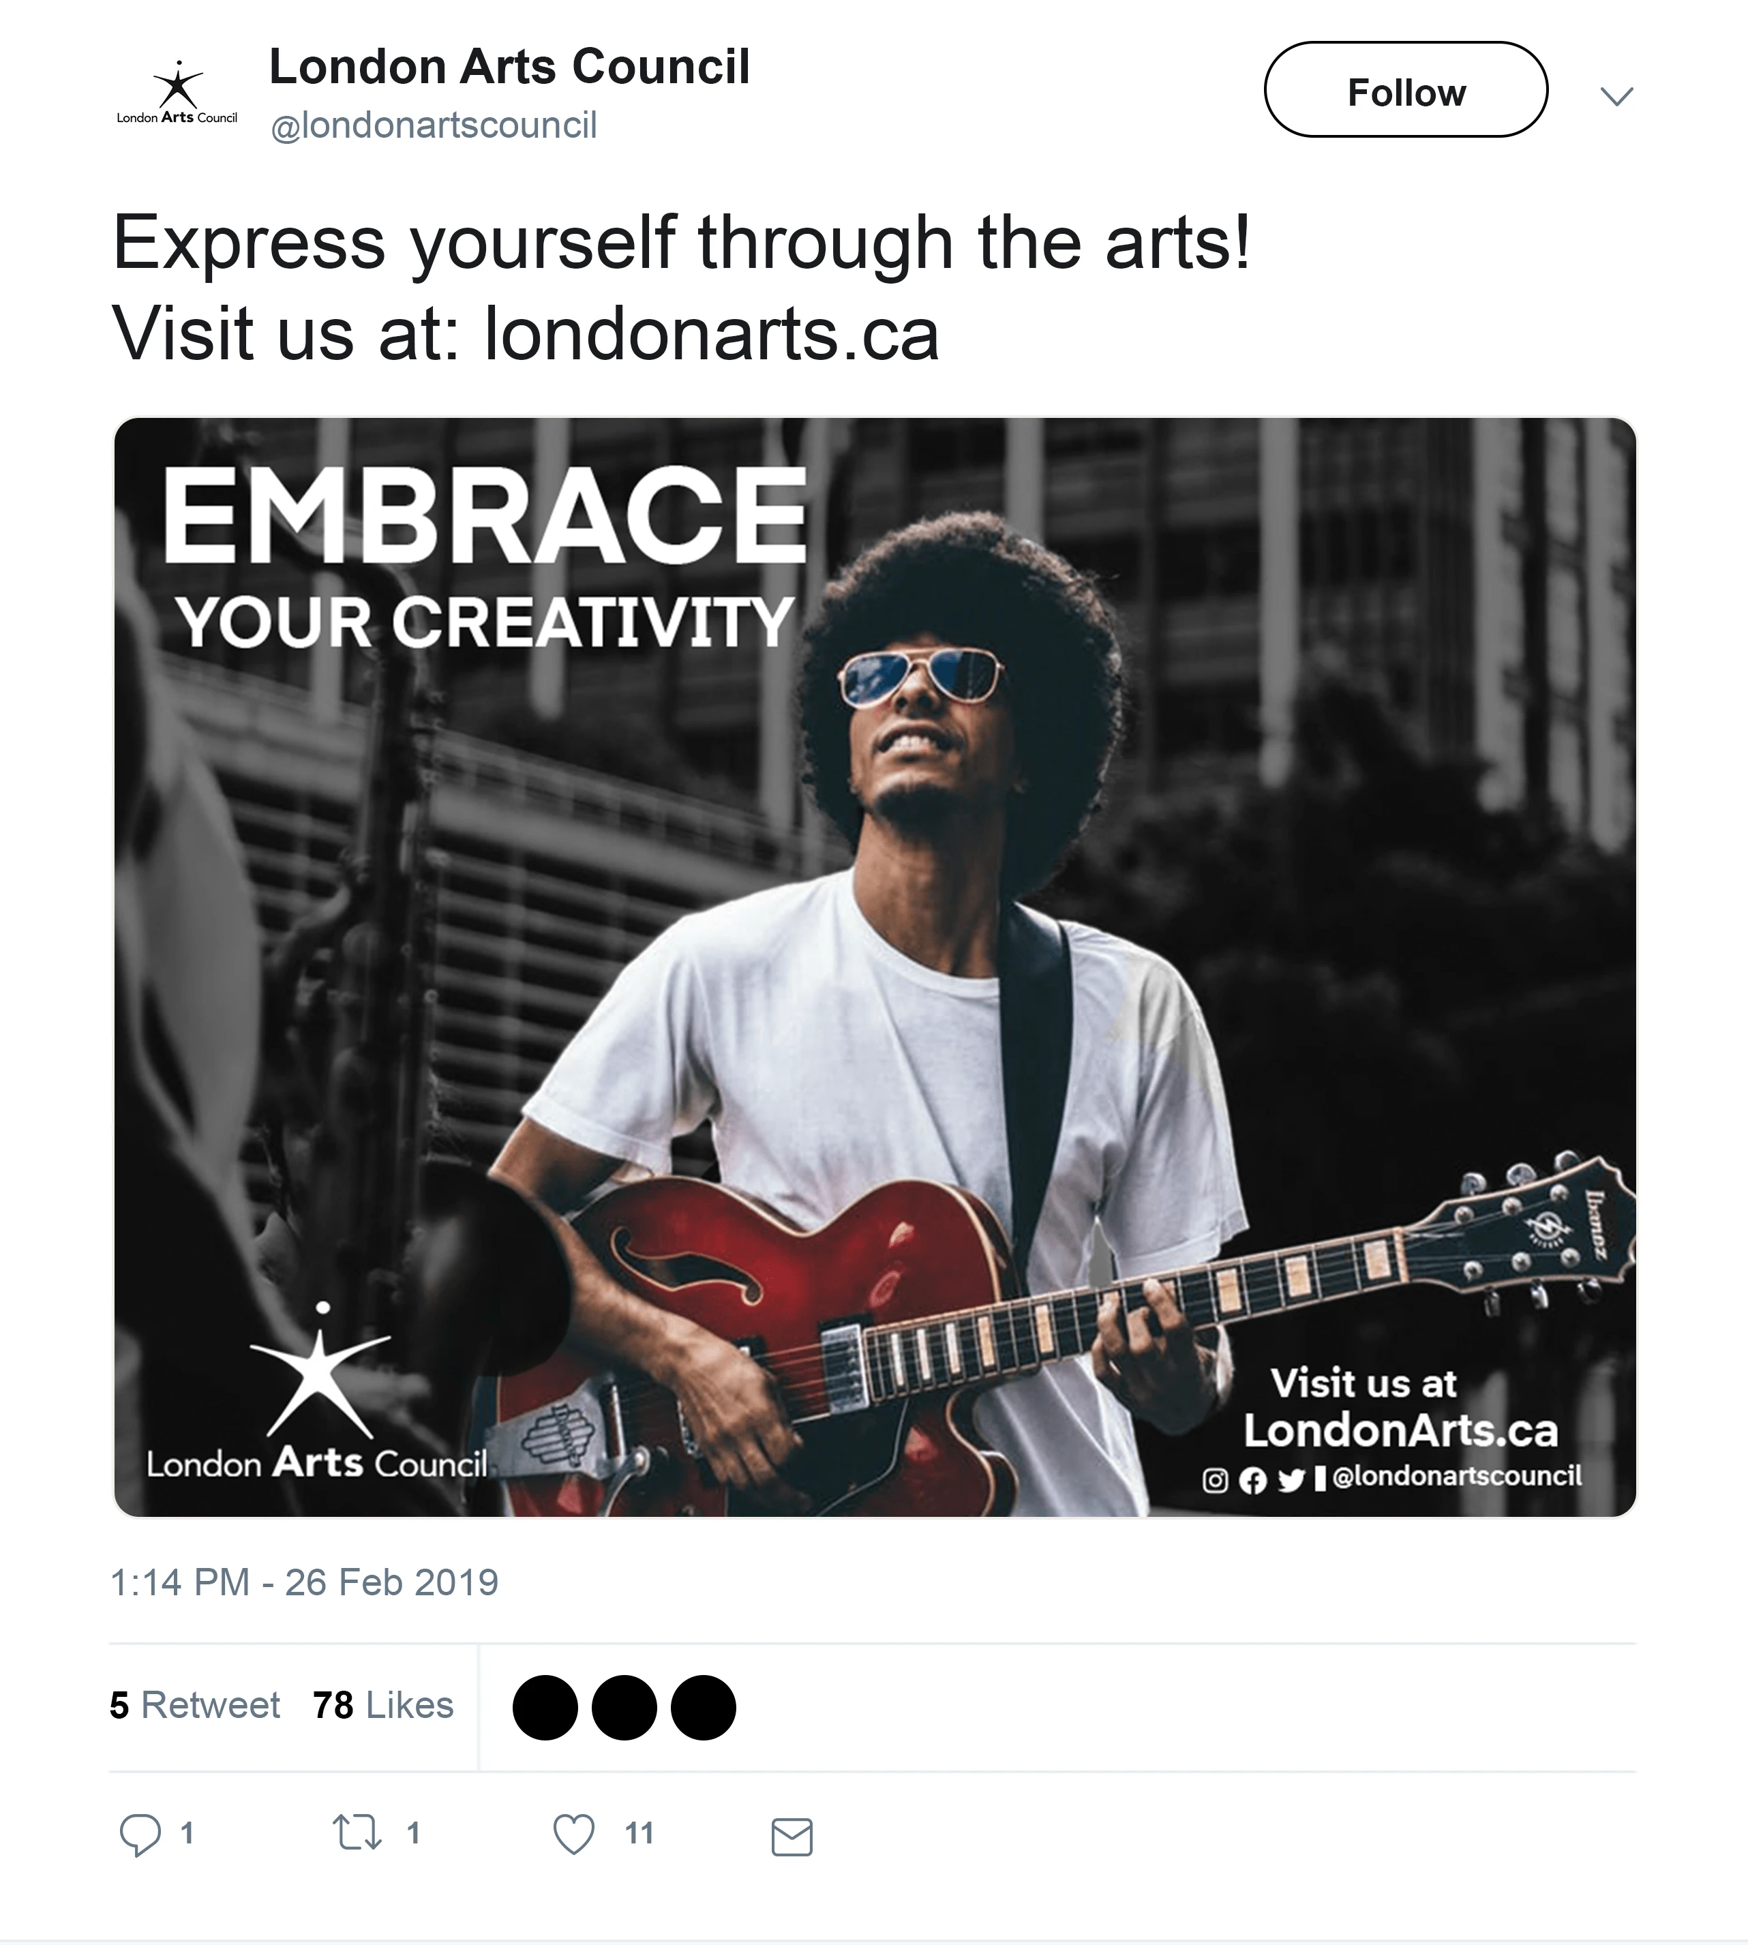Click the third liker avatar circle
This screenshot has height=1945, width=1748.
[x=703, y=1707]
